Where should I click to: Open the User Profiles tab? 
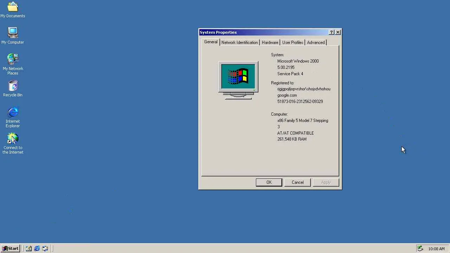point(292,43)
